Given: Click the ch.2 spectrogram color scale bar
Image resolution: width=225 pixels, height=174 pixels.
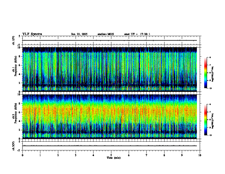Looking at the screenshot, I should (x=205, y=120).
